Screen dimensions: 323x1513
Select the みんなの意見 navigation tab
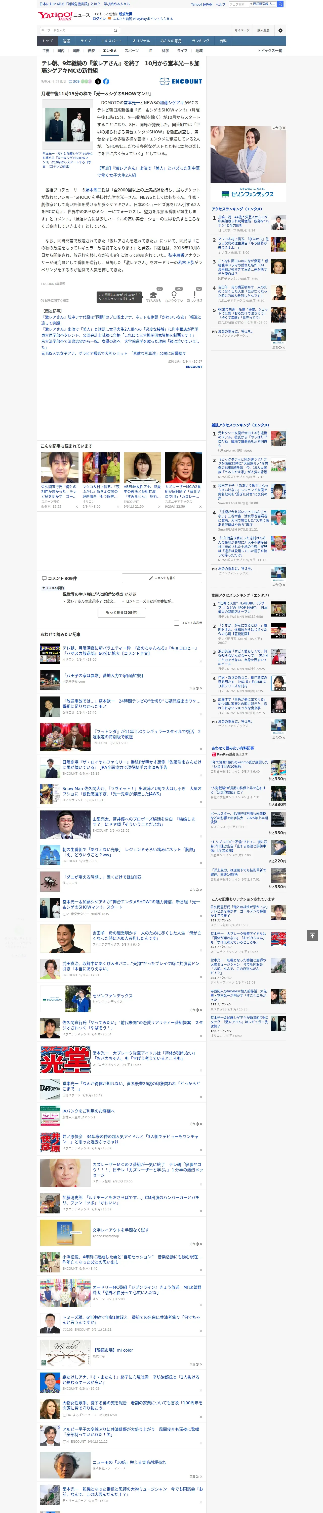tap(171, 41)
